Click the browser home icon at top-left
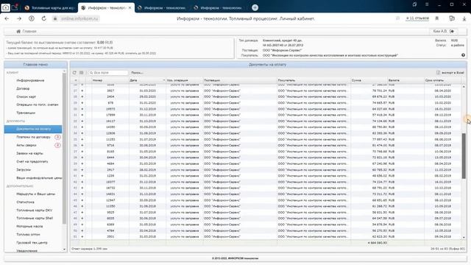Image resolution: width=471 pixels, height=265 pixels. tap(5, 8)
